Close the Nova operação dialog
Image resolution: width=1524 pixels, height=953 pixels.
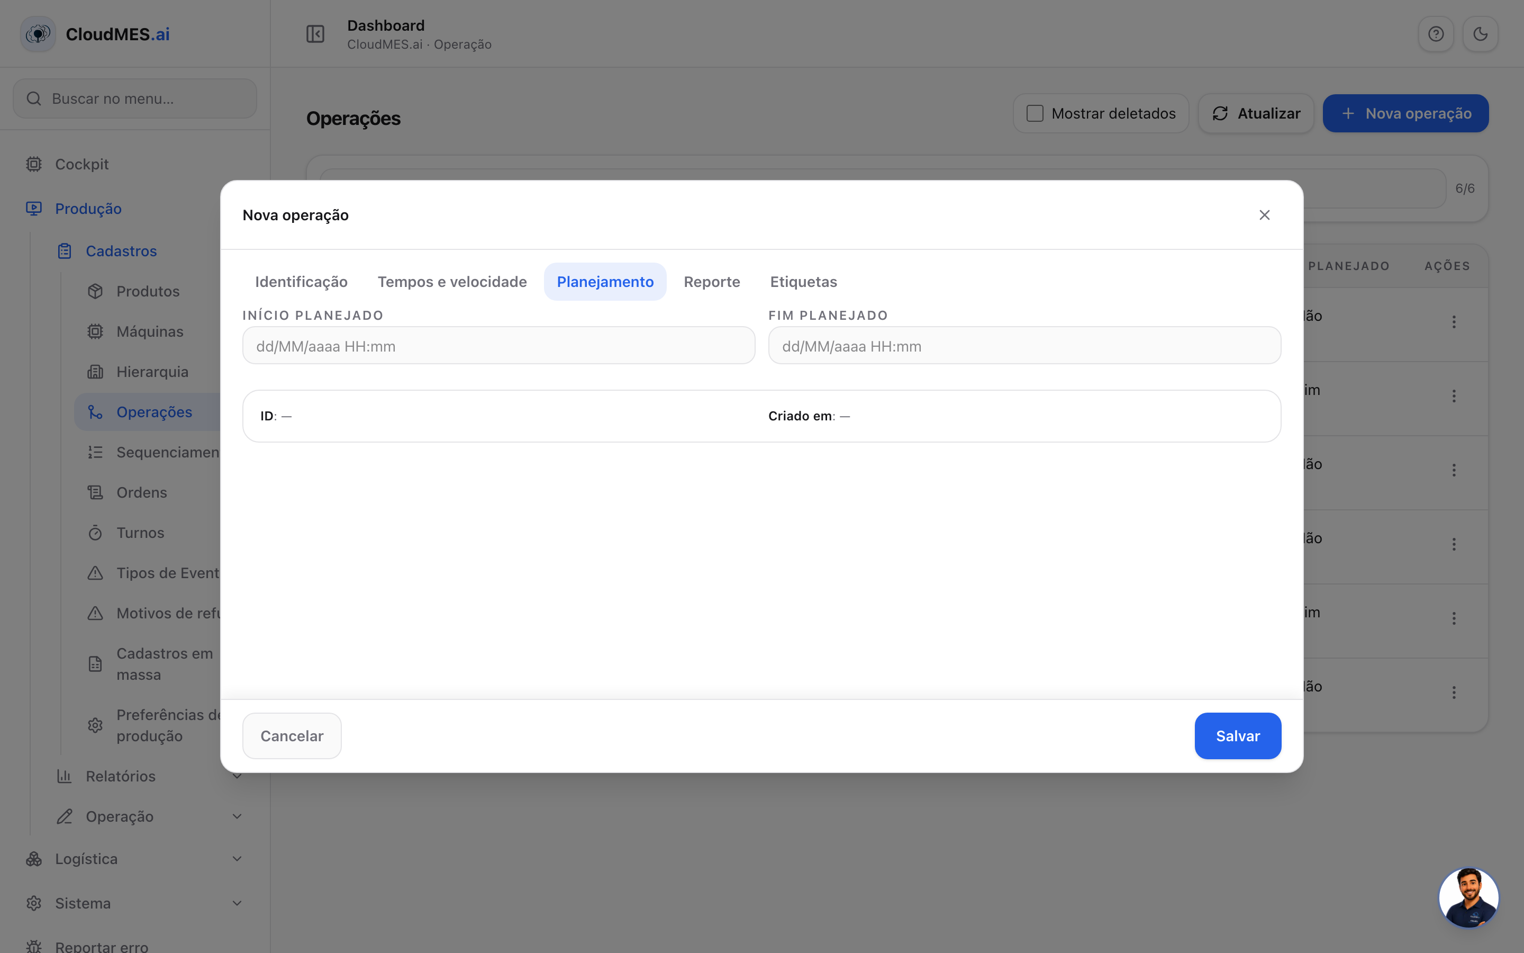[x=1265, y=215]
